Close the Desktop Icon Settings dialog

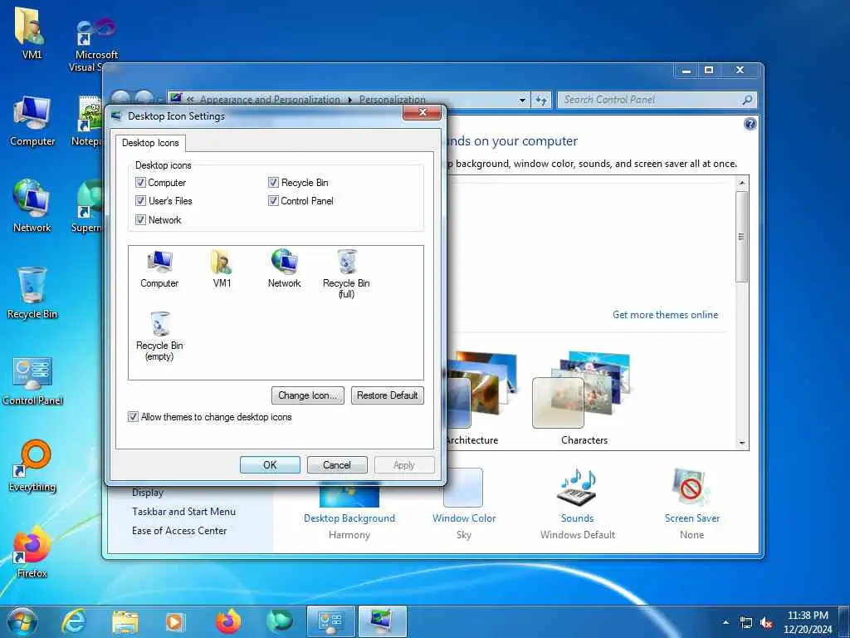[423, 112]
